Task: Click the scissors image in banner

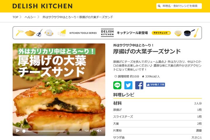Action: pos(39,33)
